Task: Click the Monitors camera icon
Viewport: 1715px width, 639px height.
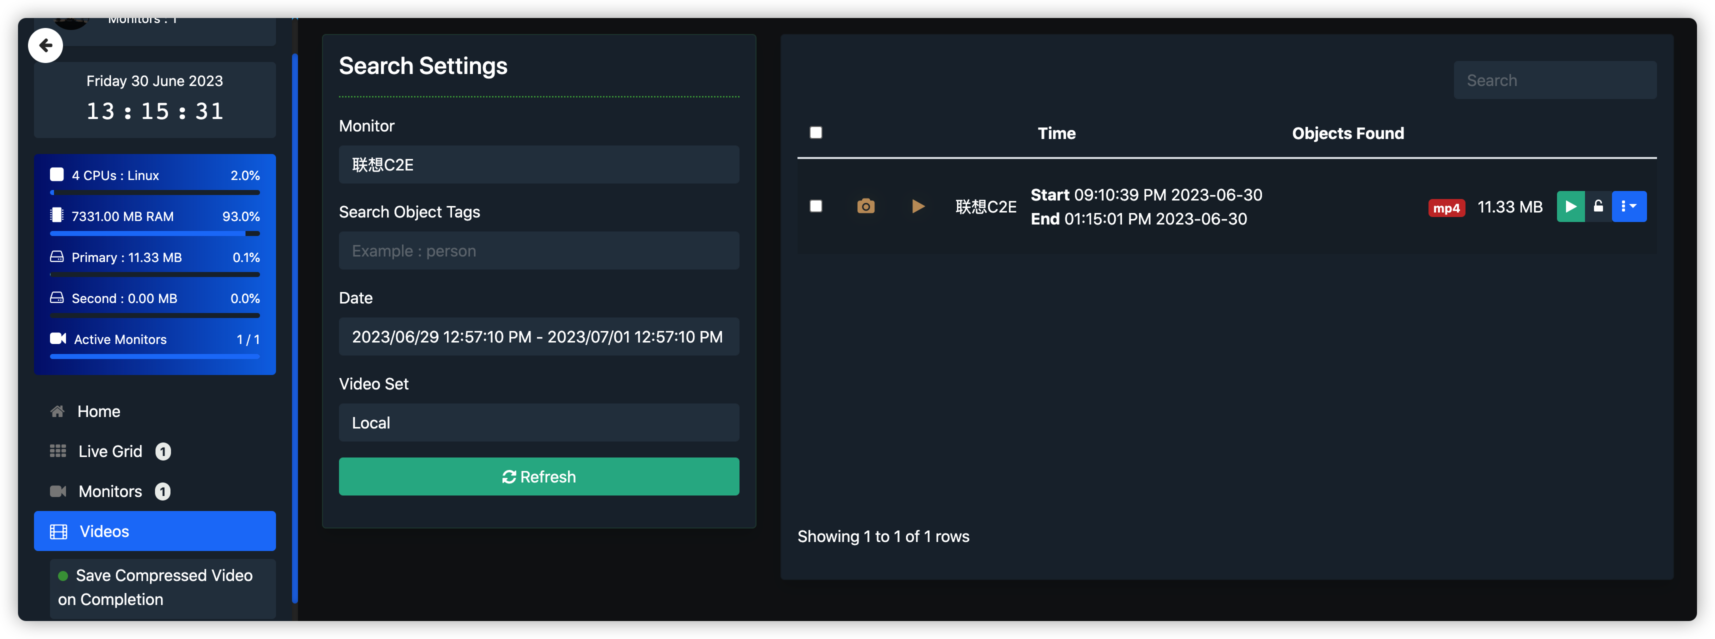Action: (x=58, y=491)
